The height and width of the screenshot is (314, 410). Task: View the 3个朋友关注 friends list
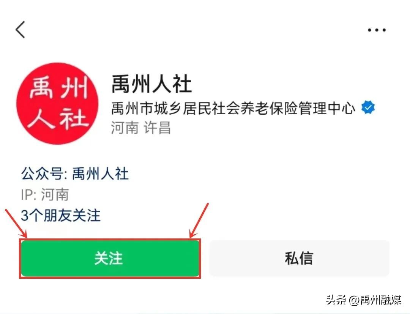61,215
